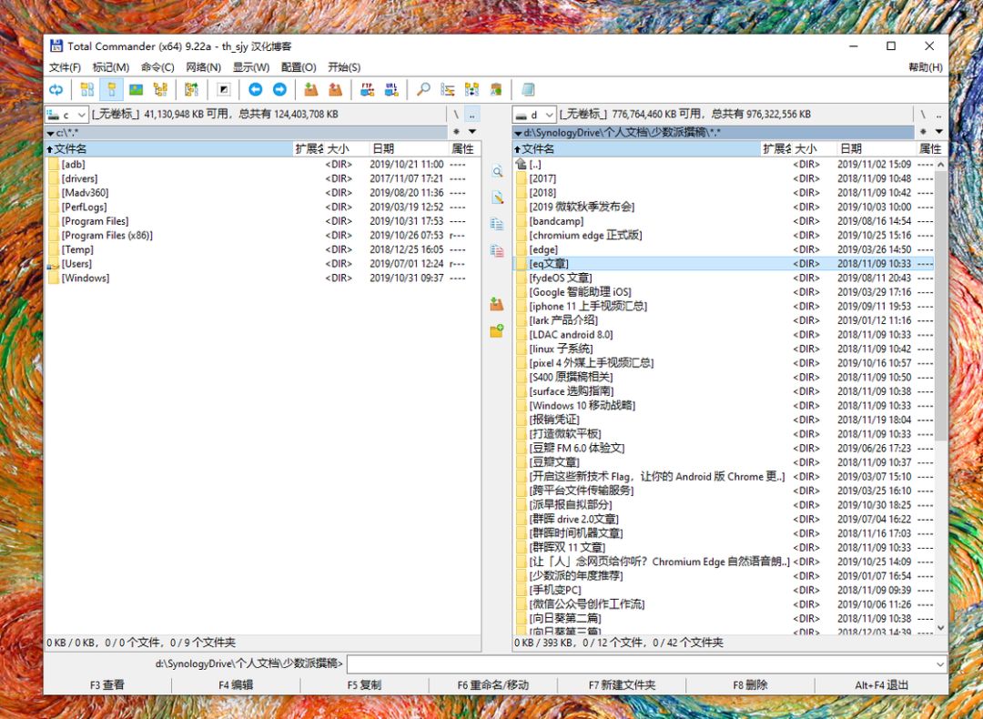Expand the left path c:\*.* directory dropdown arrow
The image size is (983, 719).
pos(50,134)
